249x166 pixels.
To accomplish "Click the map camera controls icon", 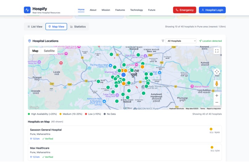I will click(x=217, y=72).
